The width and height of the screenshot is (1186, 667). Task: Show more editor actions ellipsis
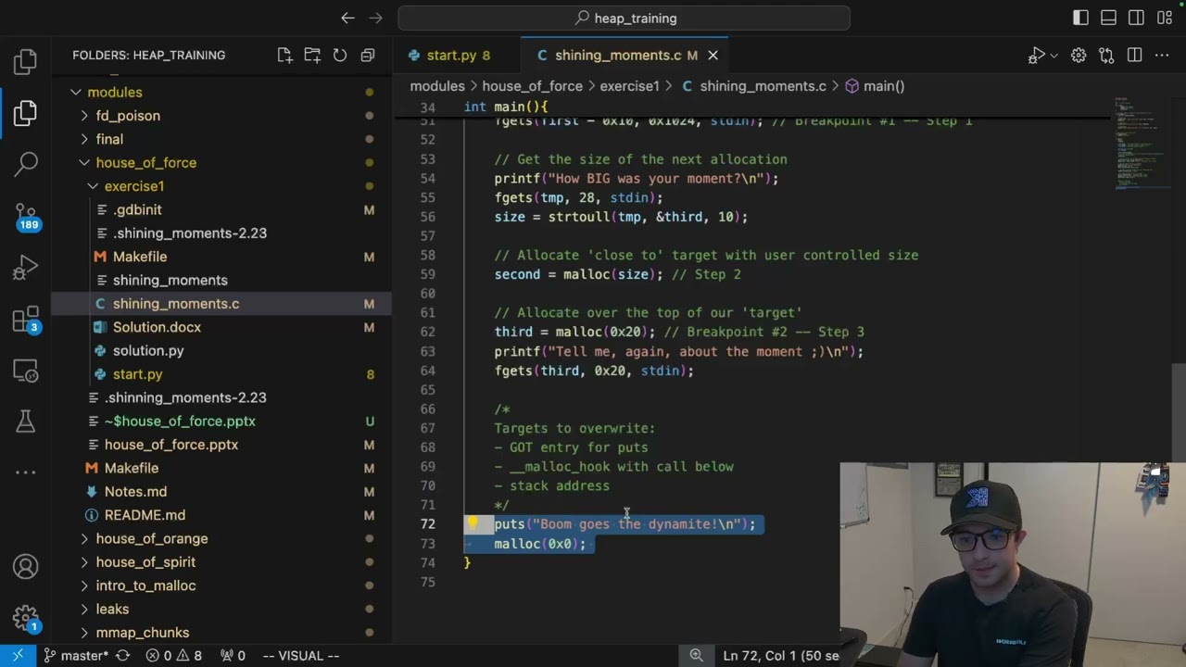coord(1164,56)
